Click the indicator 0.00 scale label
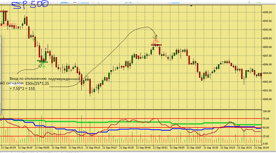This screenshot has width=276, height=153. coord(265,144)
